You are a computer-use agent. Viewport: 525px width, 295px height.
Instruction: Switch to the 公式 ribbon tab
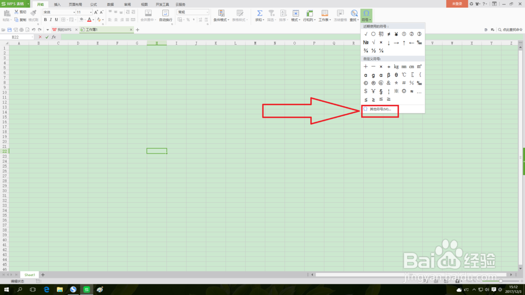pyautogui.click(x=93, y=4)
